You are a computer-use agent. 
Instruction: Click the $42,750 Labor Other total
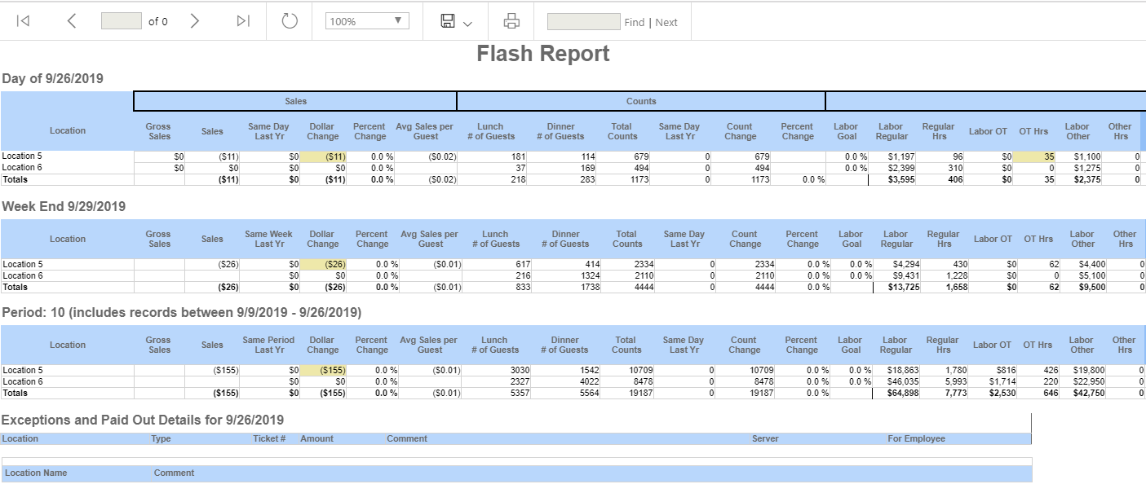(x=1088, y=393)
